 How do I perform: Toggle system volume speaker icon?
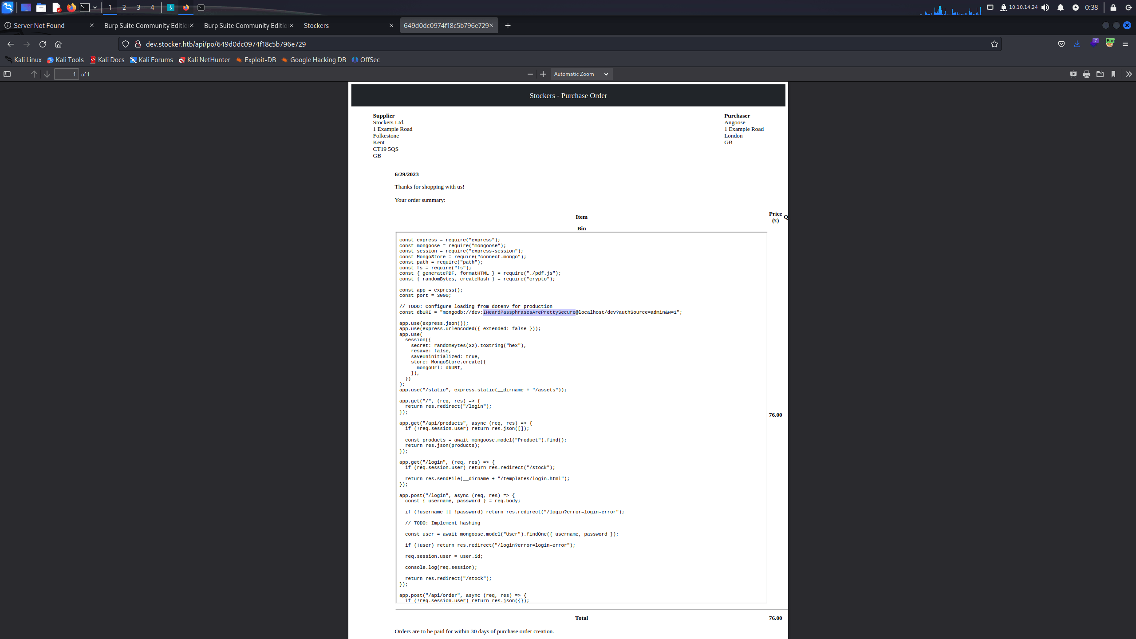1045,7
